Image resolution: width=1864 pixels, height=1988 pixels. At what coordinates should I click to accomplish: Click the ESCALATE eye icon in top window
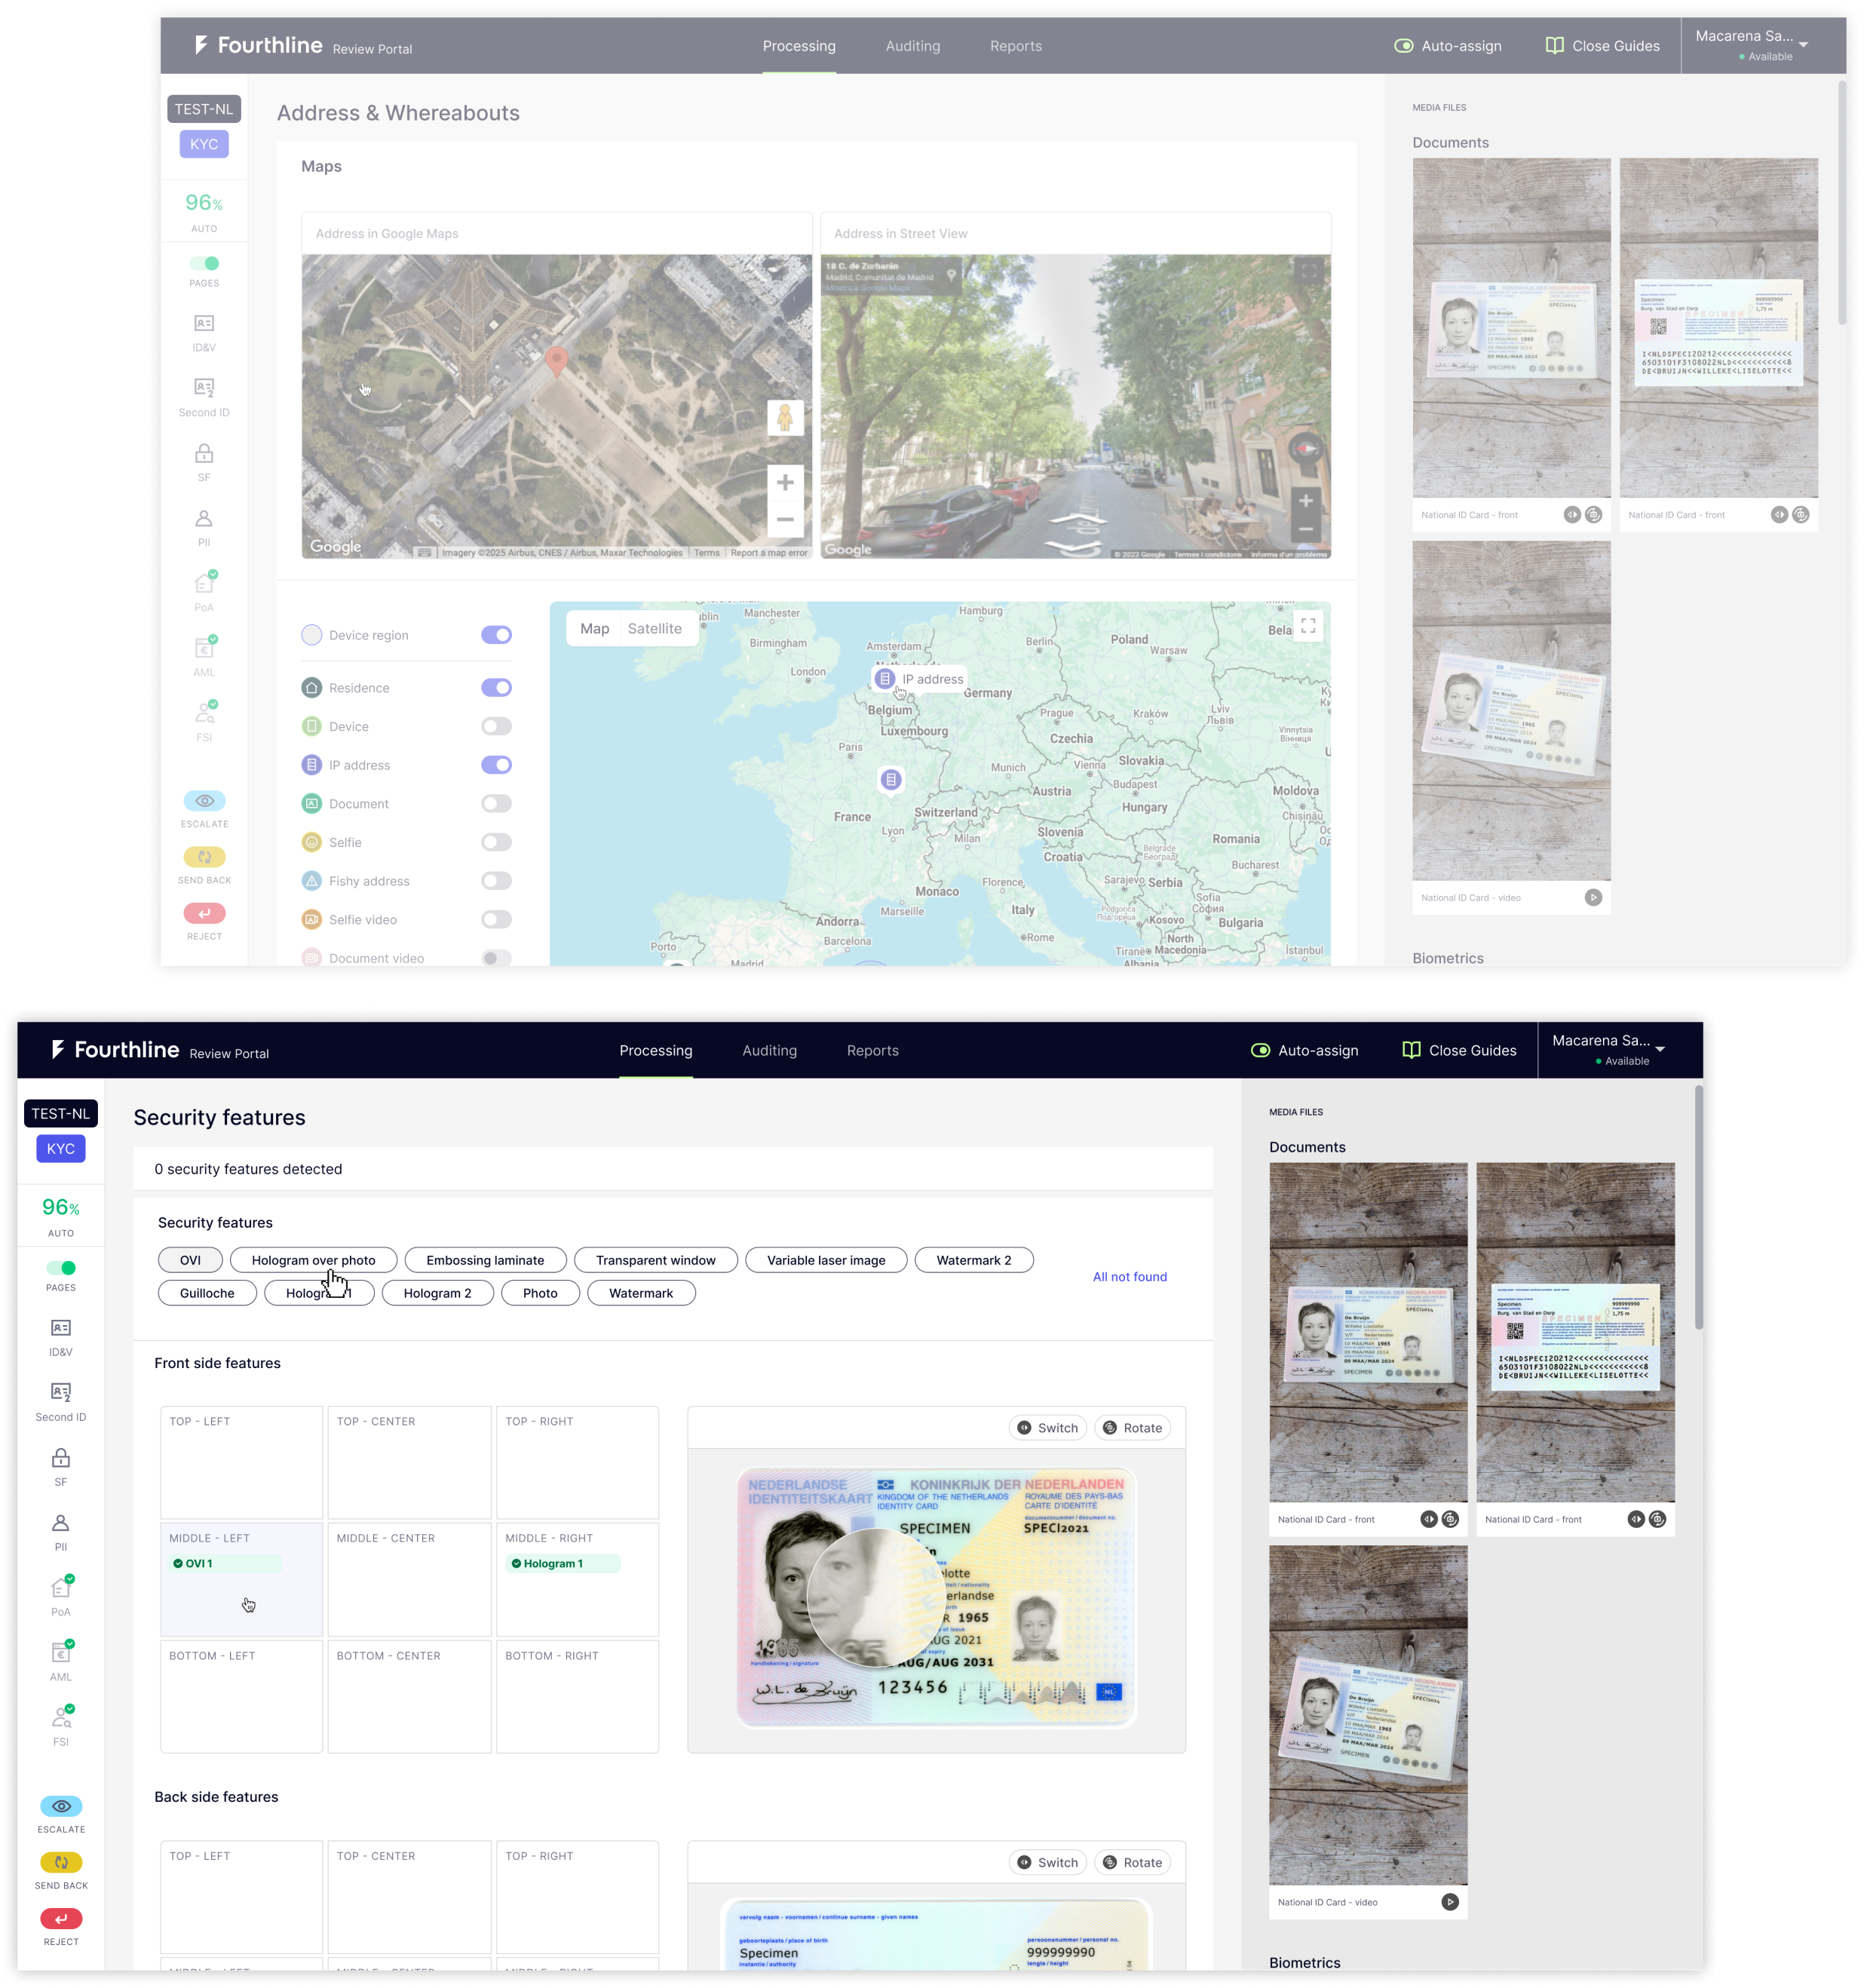(x=204, y=801)
